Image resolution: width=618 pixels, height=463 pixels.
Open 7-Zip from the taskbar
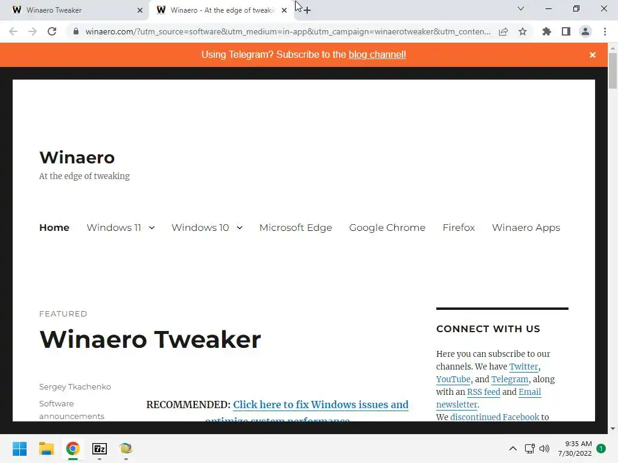coord(100,449)
